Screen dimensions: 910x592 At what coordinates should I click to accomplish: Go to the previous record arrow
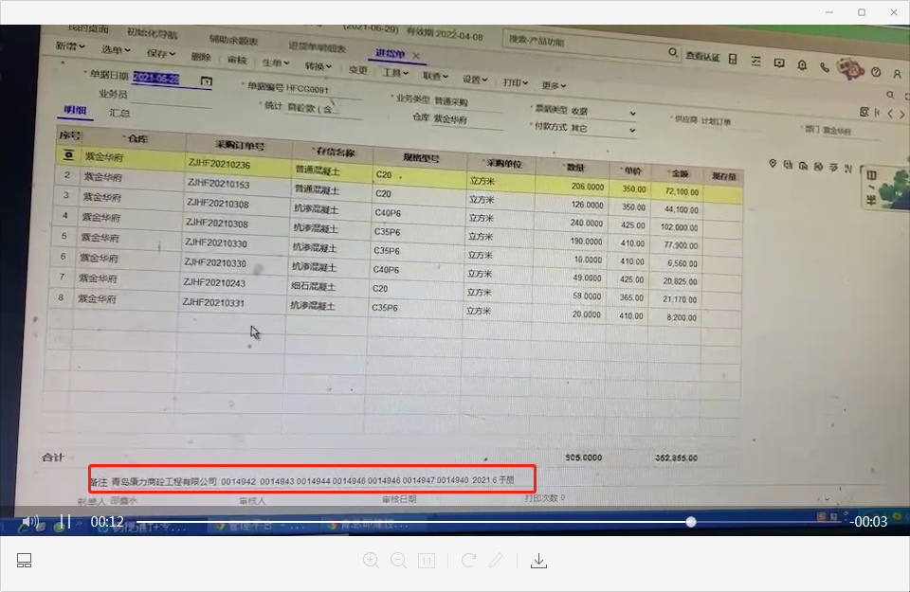click(890, 114)
